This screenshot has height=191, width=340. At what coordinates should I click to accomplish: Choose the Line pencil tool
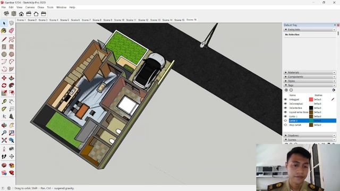pos(4,39)
